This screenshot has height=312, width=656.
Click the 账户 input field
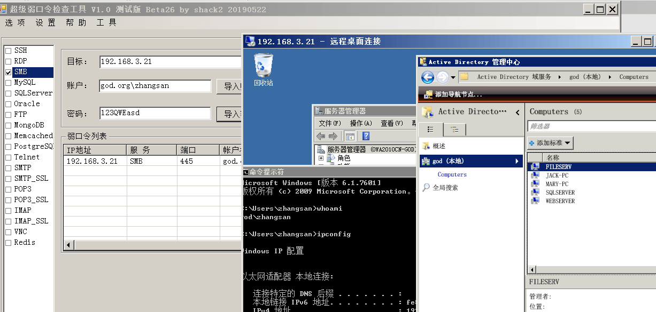tap(155, 85)
